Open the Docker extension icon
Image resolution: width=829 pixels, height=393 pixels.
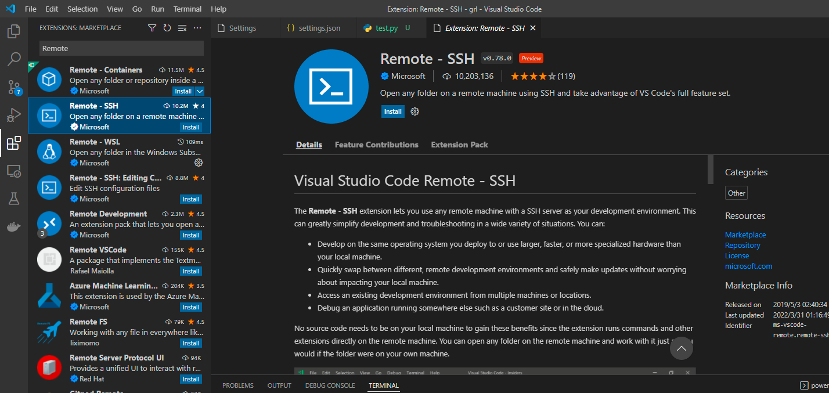coord(13,226)
